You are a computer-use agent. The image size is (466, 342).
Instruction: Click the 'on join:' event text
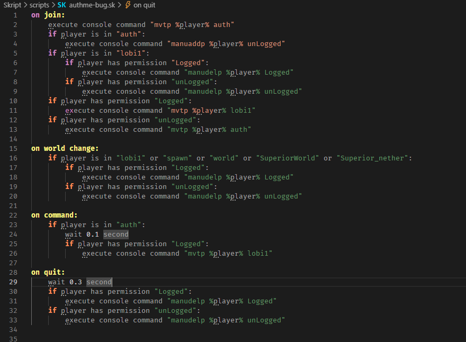48,15
